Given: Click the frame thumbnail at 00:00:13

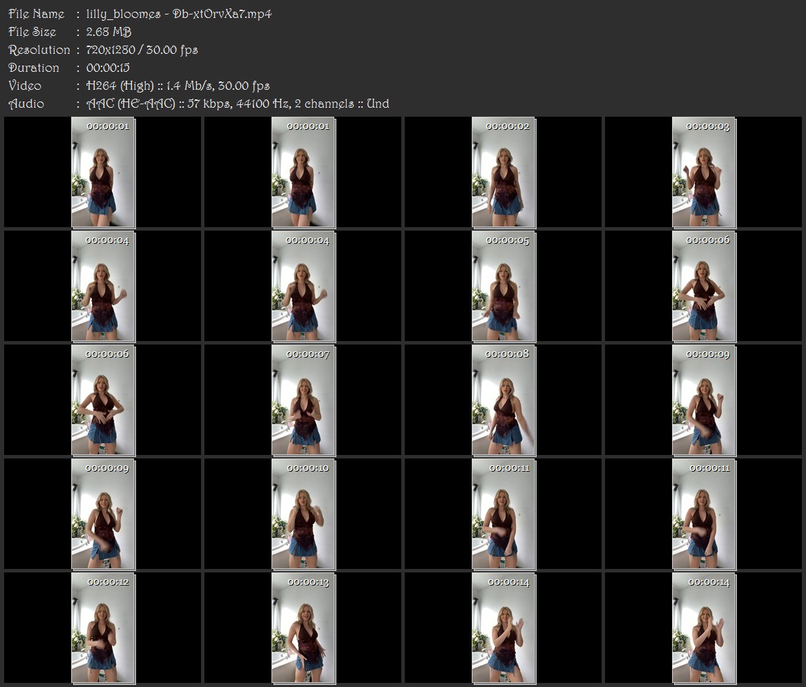Looking at the screenshot, I should coord(303,628).
